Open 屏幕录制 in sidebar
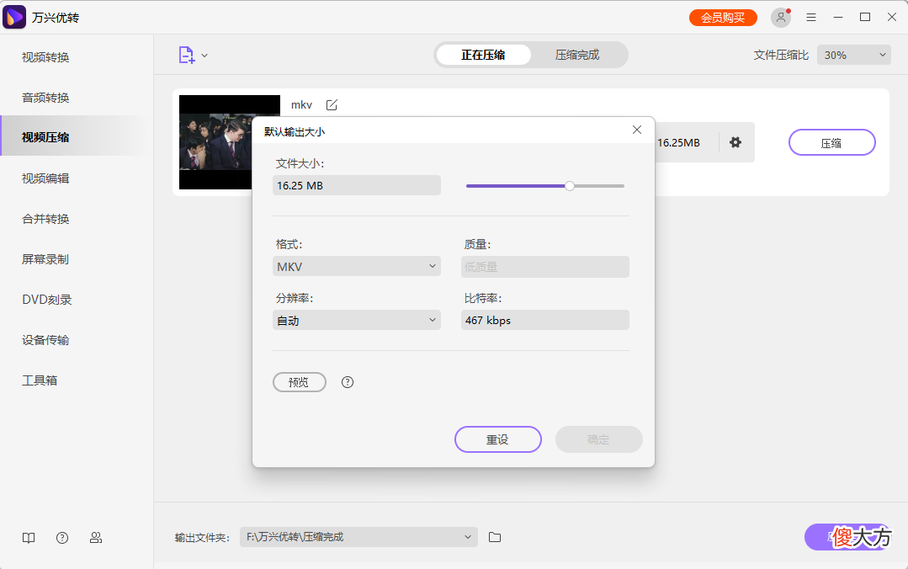The height and width of the screenshot is (569, 908). coord(77,259)
